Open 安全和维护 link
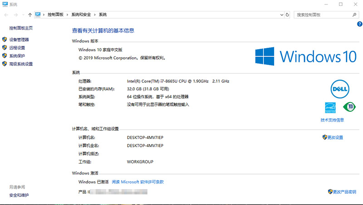 pyautogui.click(x=19, y=195)
